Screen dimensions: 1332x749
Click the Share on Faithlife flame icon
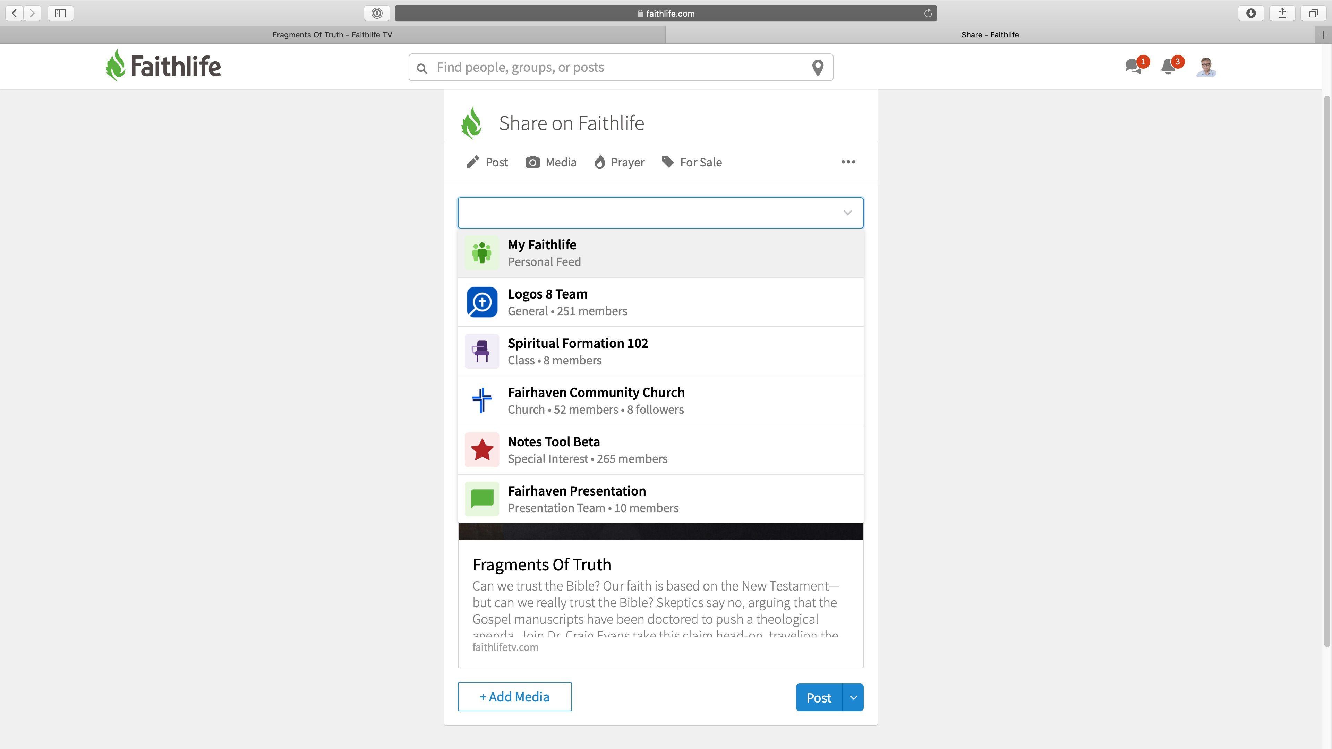point(472,123)
